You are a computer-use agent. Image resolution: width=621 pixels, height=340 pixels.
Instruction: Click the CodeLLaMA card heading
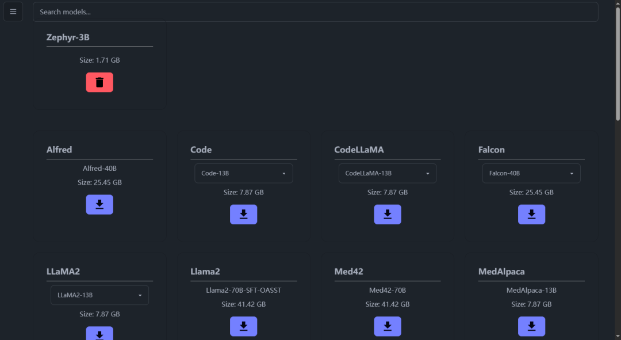359,150
